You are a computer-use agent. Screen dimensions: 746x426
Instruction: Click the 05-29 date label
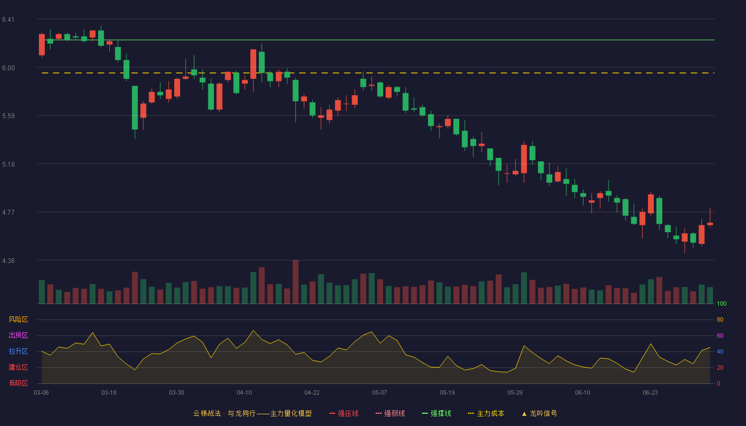coord(515,392)
